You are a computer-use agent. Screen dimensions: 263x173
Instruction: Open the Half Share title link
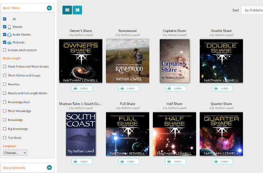pyautogui.click(x=174, y=104)
